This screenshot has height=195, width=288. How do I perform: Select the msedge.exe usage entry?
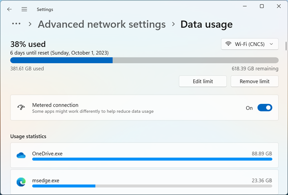pos(144,182)
